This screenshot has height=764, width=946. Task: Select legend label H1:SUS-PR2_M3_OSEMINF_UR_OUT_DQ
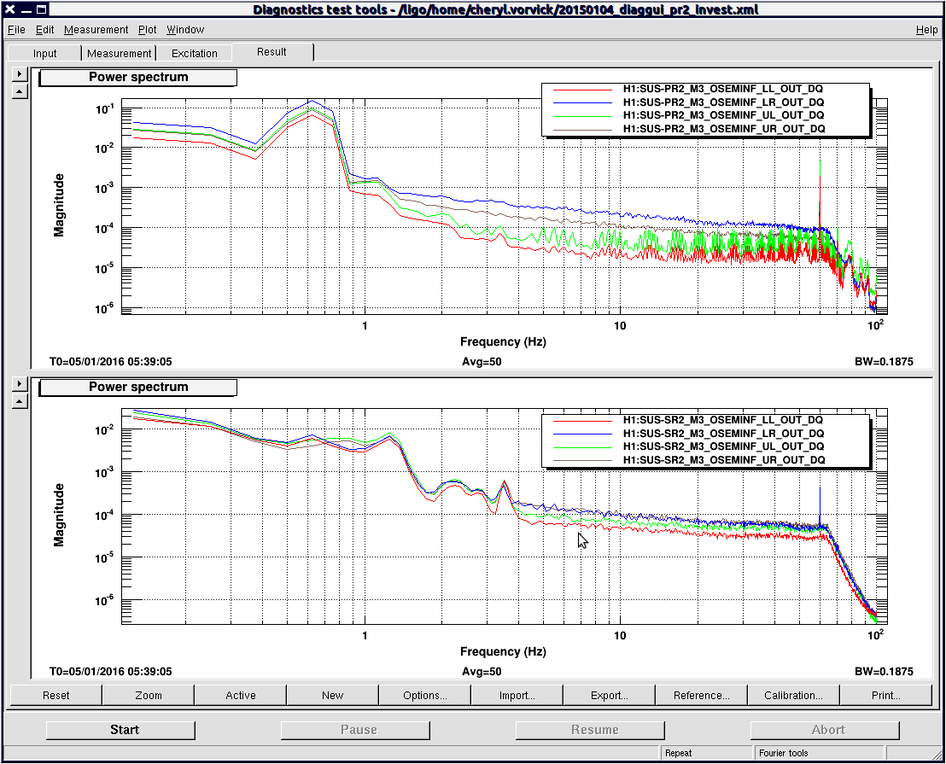click(x=724, y=128)
